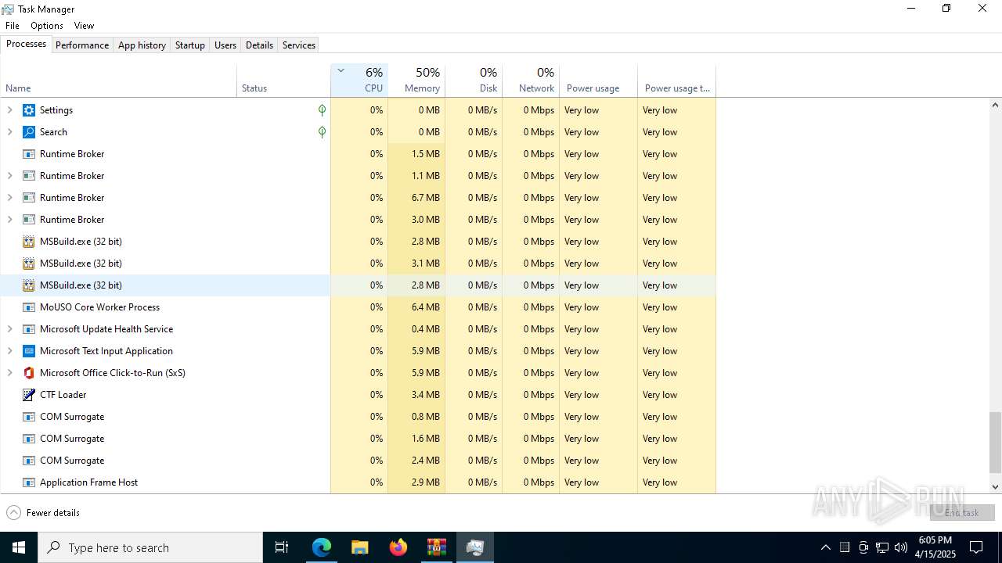Click the scroll down arrow of process list
This screenshot has width=1002, height=563.
point(996,486)
